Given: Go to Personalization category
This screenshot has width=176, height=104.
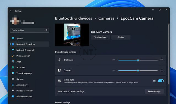Looking at the screenshot, I should [30, 56].
